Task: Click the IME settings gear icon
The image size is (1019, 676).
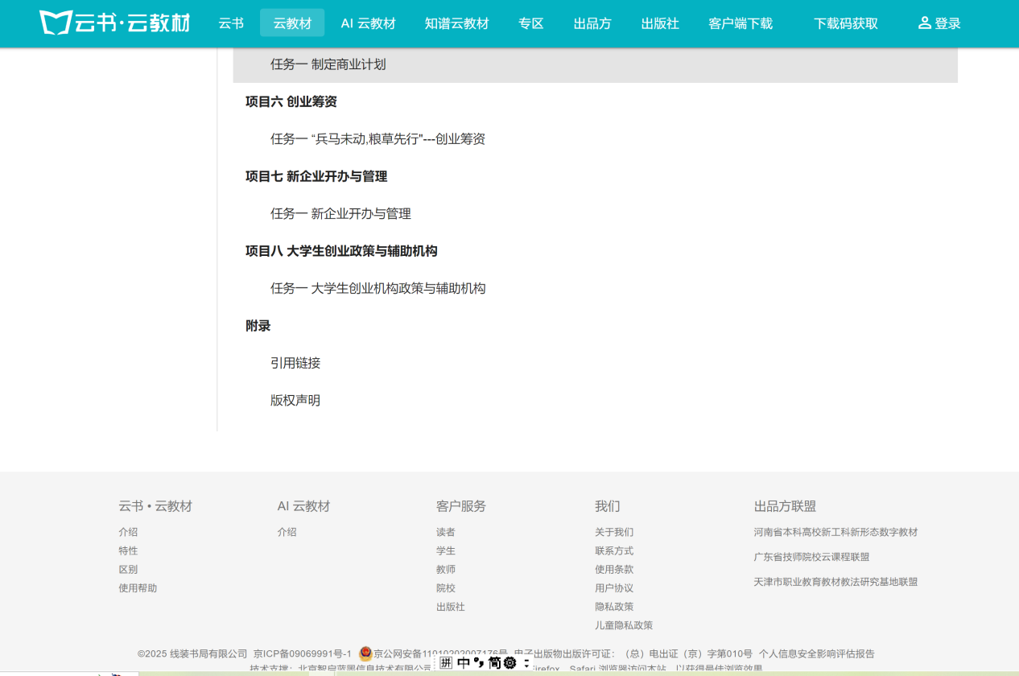Action: point(509,663)
